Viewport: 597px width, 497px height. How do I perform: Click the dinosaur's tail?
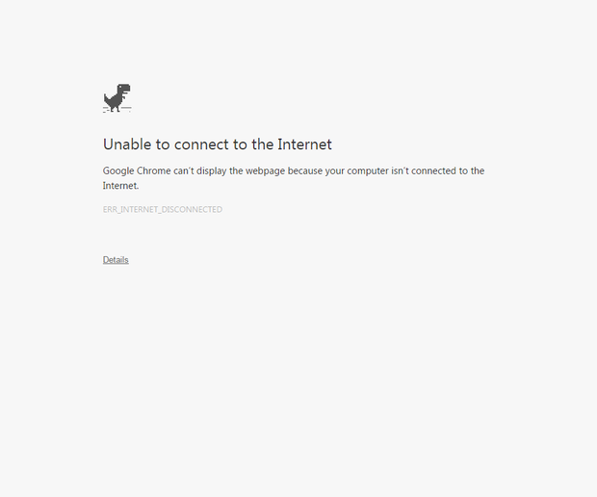tap(106, 98)
